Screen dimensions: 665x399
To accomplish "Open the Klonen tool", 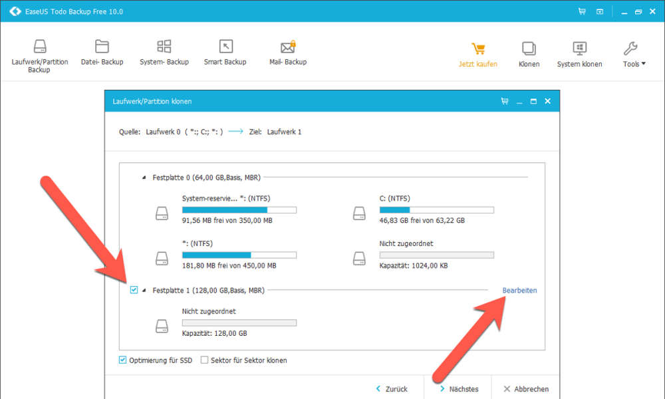I will (529, 55).
